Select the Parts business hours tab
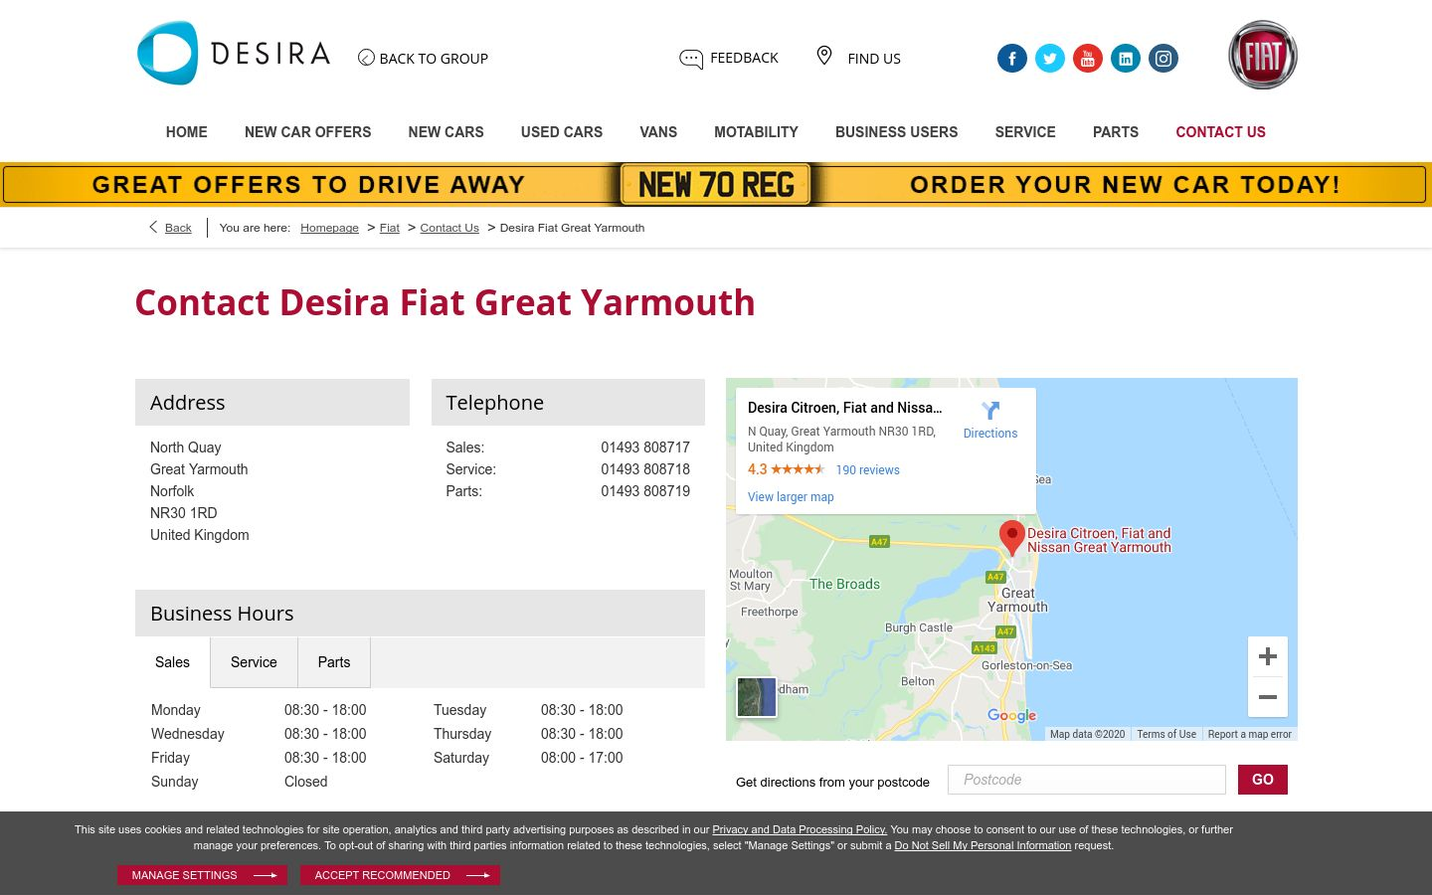The image size is (1432, 895). pos(334,662)
